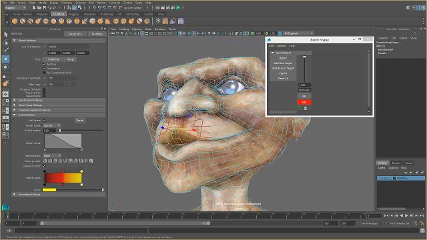Toggle the Orientation checkbox
Viewport: 427px width, 240px height.
click(x=44, y=69)
